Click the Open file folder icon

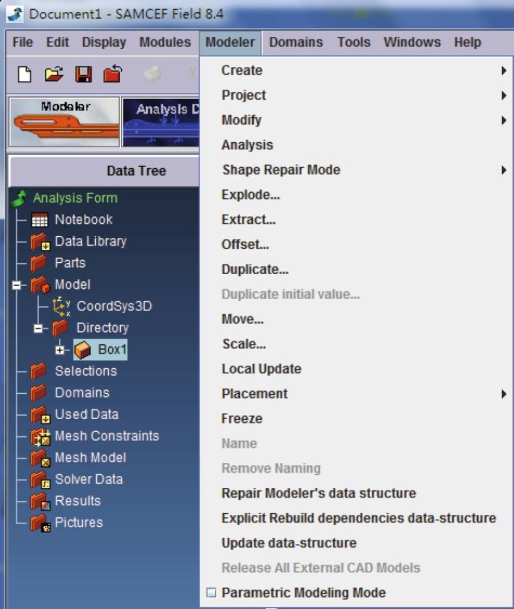coord(53,74)
